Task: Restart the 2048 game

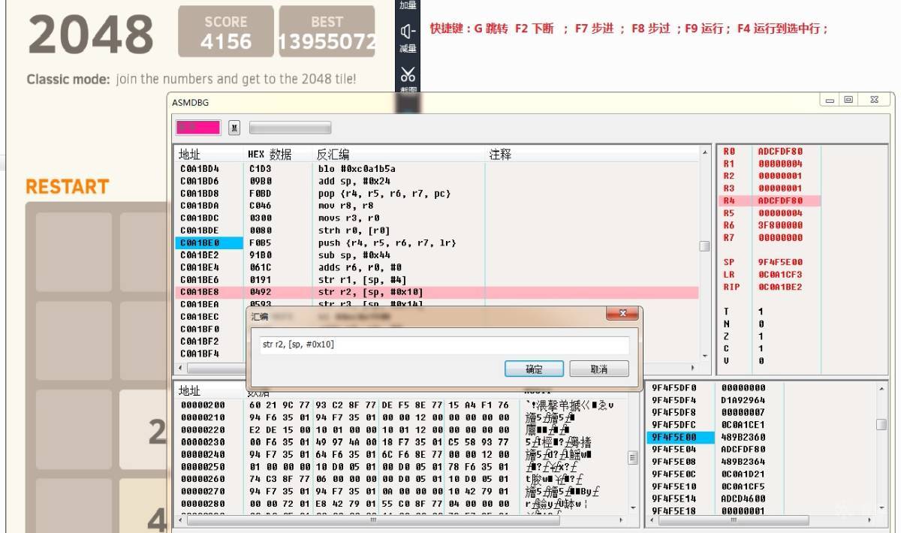Action: [x=68, y=186]
